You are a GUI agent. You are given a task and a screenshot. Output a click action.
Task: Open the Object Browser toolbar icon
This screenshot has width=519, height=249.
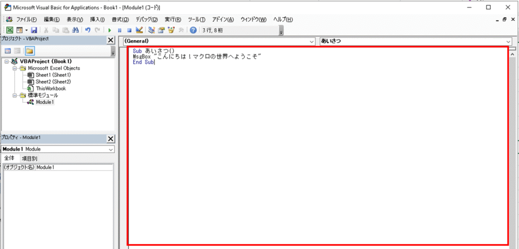pyautogui.click(x=171, y=30)
